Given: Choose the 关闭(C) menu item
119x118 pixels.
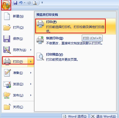Looking at the screenshot, I should coord(18,107).
